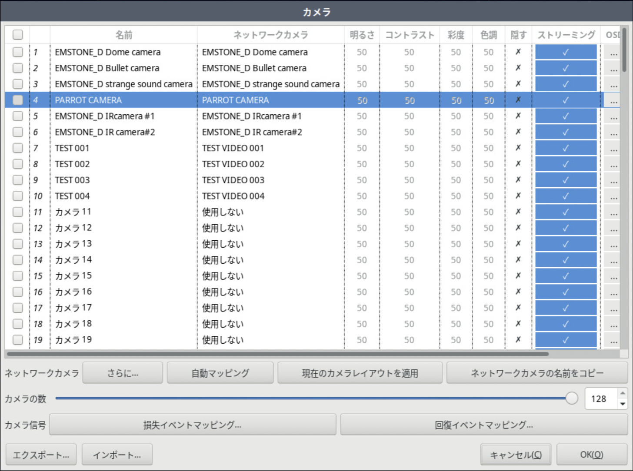Click the カメラの数 slider handle
Image resolution: width=633 pixels, height=471 pixels.
click(x=572, y=398)
